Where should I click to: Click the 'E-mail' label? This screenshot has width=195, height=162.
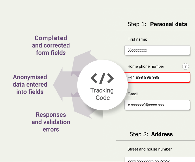[133, 94]
